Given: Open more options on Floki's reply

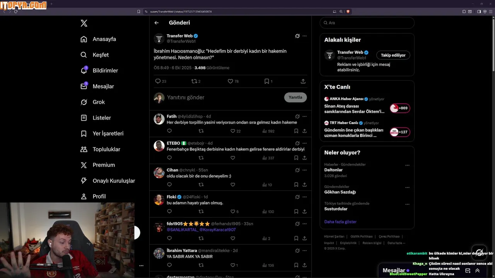Looking at the screenshot, I should pyautogui.click(x=305, y=197).
